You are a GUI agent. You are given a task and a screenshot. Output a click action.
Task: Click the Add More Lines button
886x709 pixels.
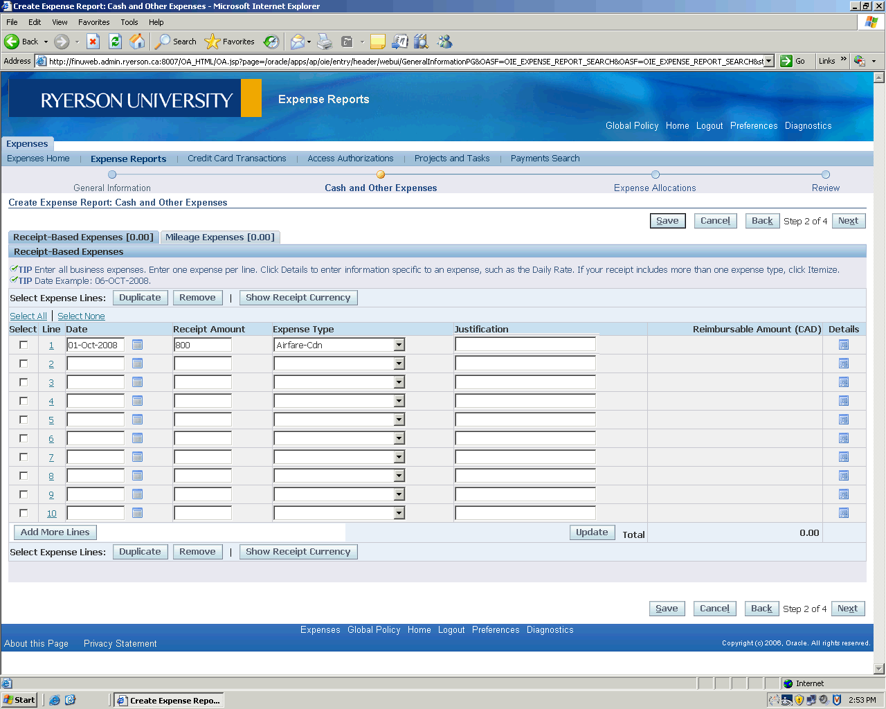[55, 532]
